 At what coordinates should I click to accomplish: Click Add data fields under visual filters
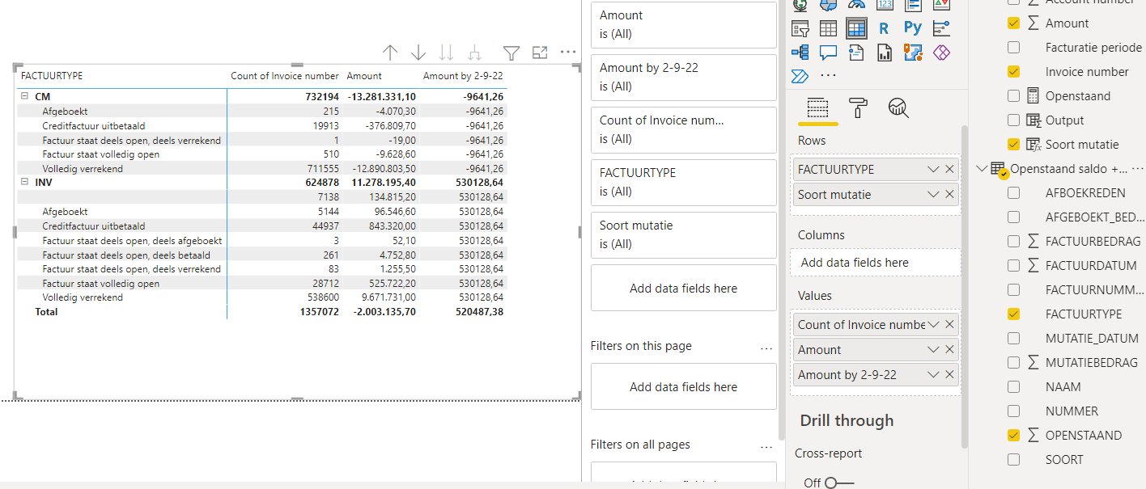coord(684,289)
